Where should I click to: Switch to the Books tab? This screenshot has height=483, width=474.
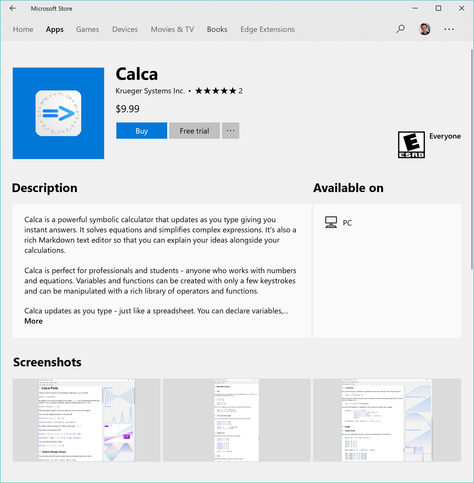point(217,29)
